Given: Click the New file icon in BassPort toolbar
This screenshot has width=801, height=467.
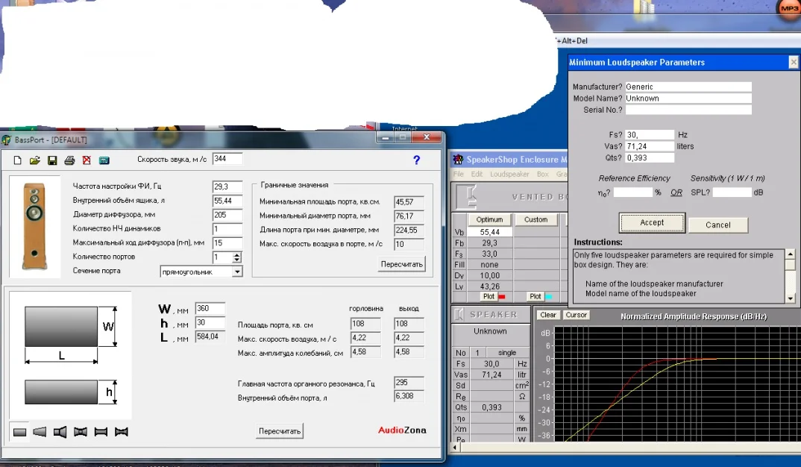Looking at the screenshot, I should coord(17,160).
